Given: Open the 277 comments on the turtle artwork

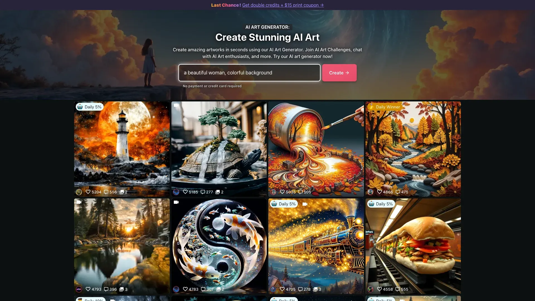Looking at the screenshot, I should point(203,192).
